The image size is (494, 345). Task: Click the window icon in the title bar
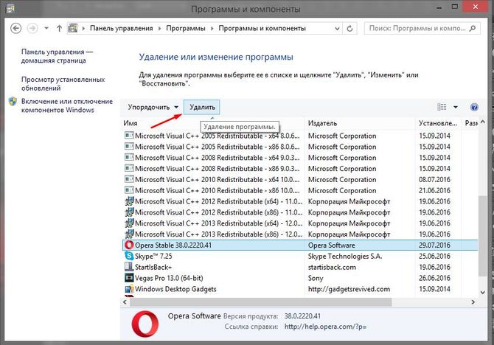tap(10, 9)
